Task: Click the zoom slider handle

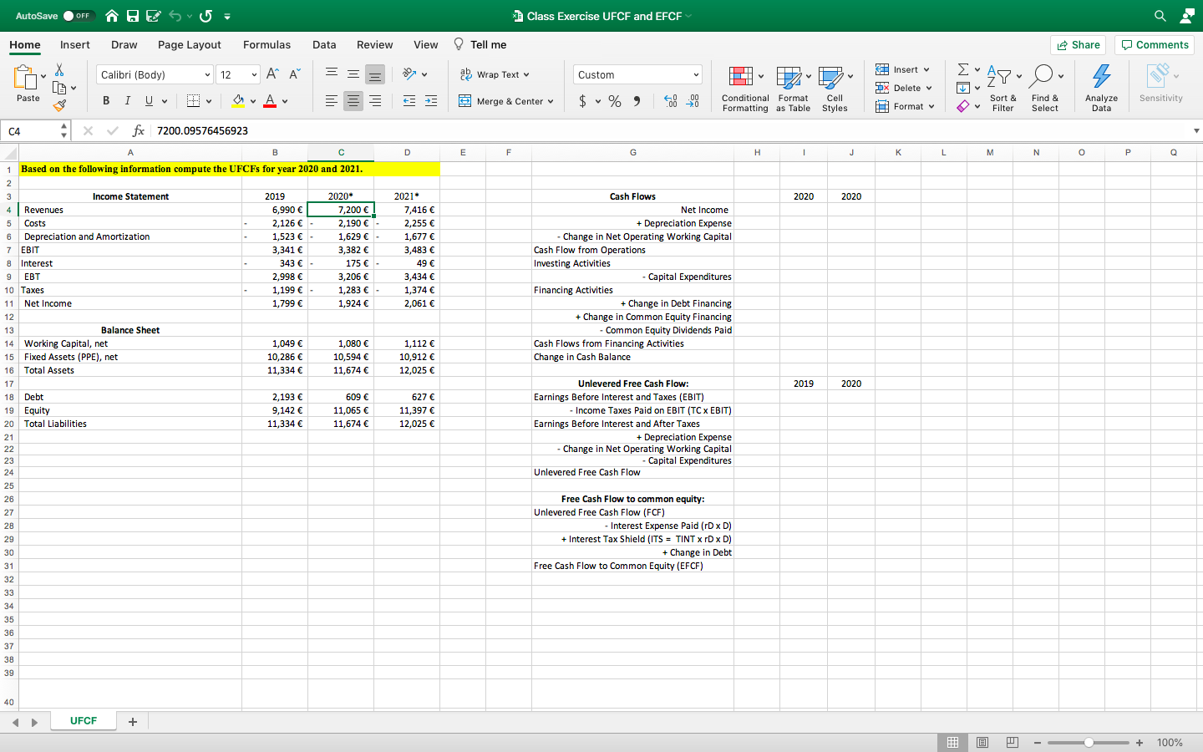Action: click(1089, 743)
